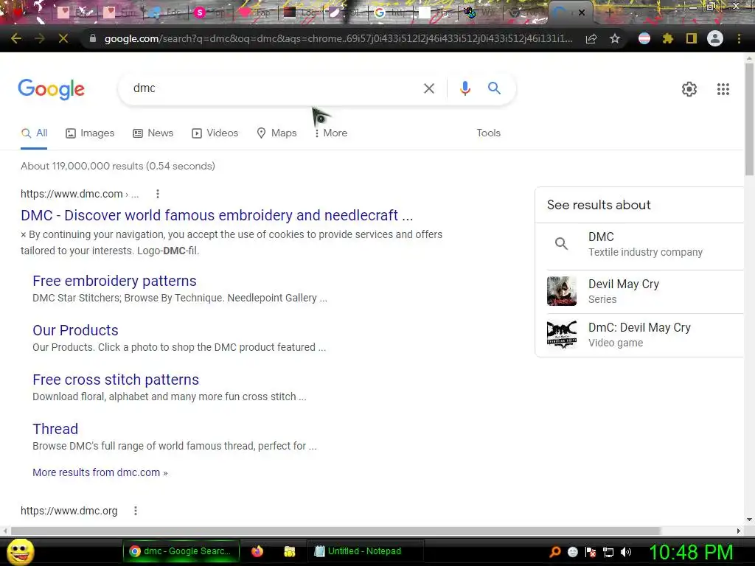Open the Chrome profile avatar
The height and width of the screenshot is (566, 755).
click(x=715, y=38)
